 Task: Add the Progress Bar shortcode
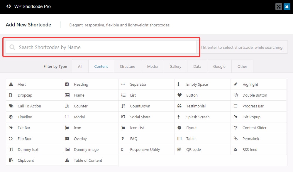(259, 106)
